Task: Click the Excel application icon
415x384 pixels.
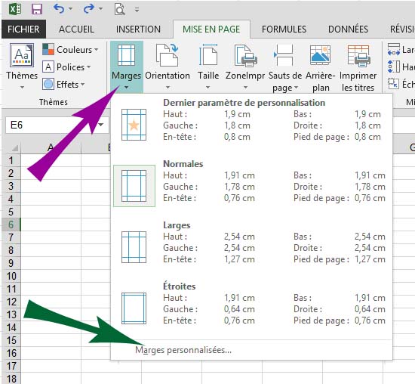Action: tap(15, 9)
